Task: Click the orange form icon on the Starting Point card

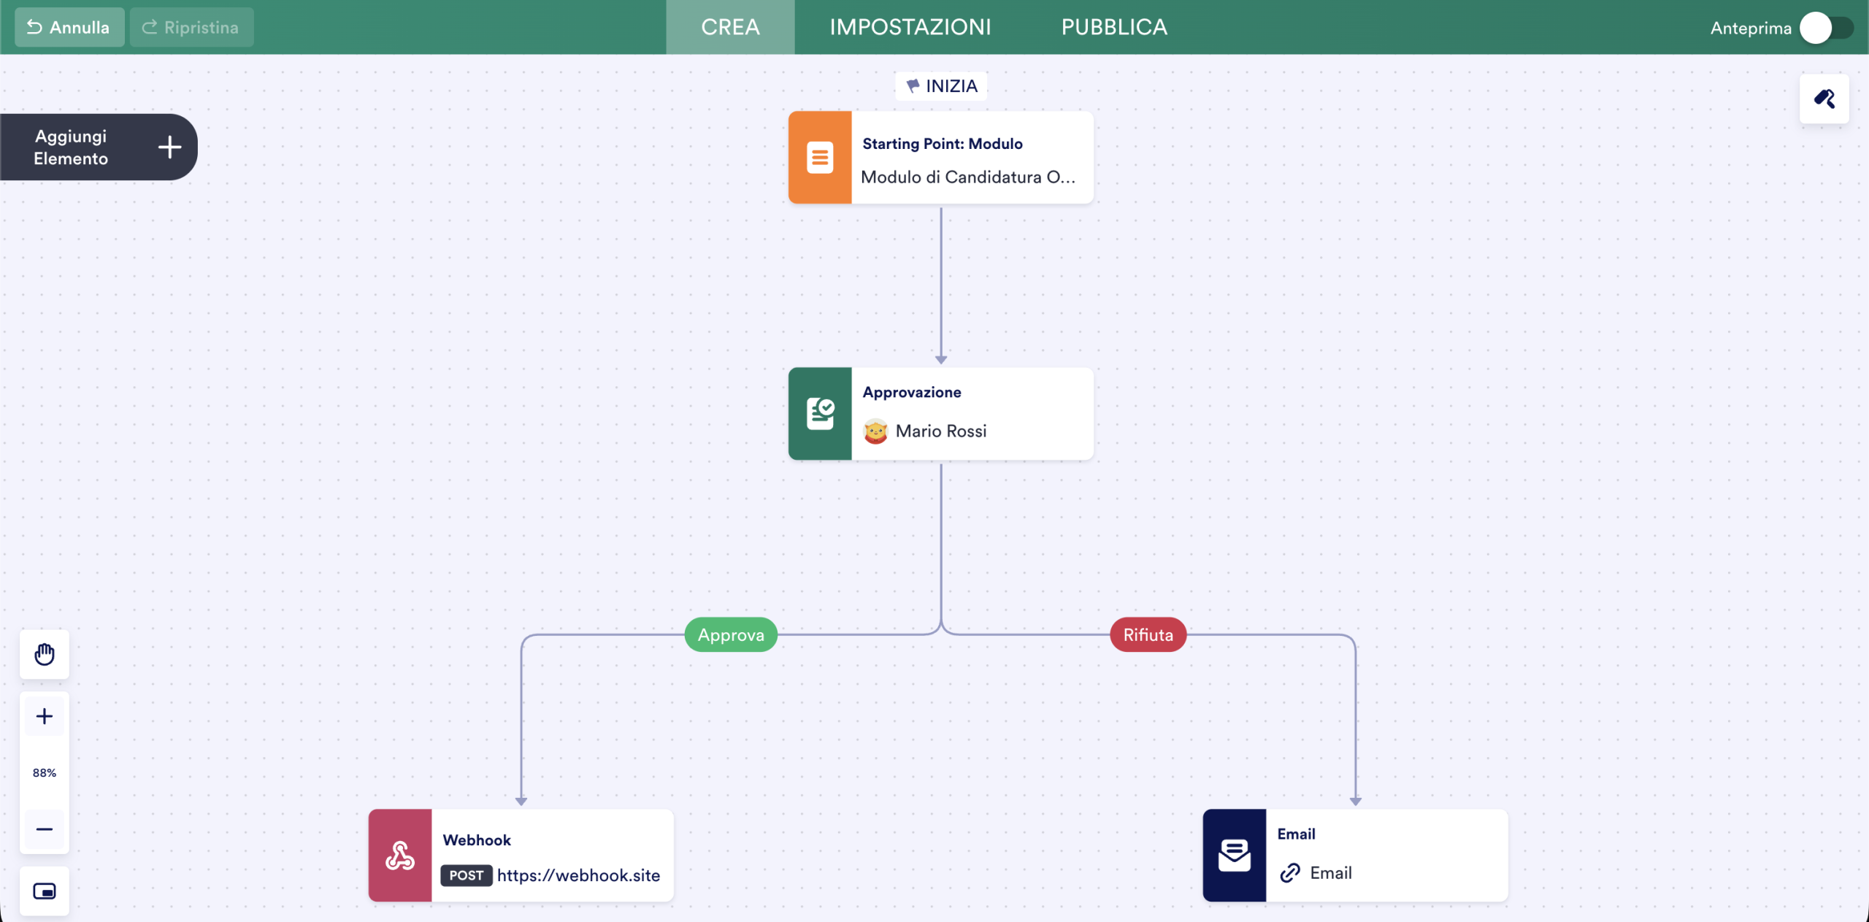Action: point(820,158)
